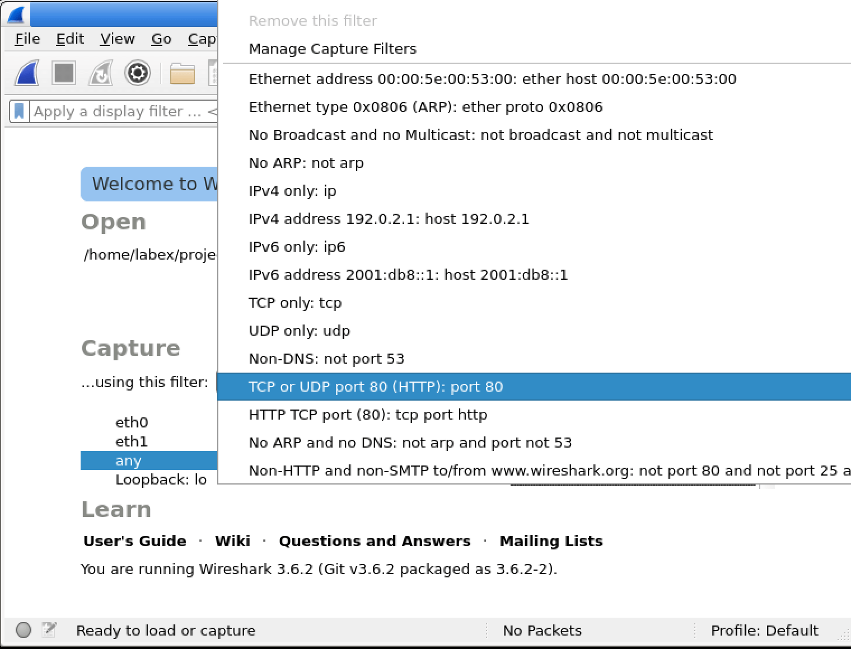
Task: Edit capture file comment icon in status bar
Action: [49, 630]
